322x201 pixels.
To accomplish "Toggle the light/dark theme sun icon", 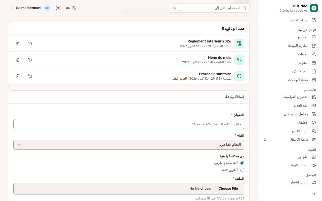I will [58, 8].
